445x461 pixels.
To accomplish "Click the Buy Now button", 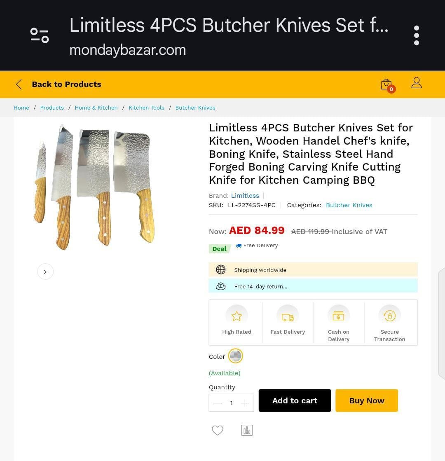I will point(366,401).
